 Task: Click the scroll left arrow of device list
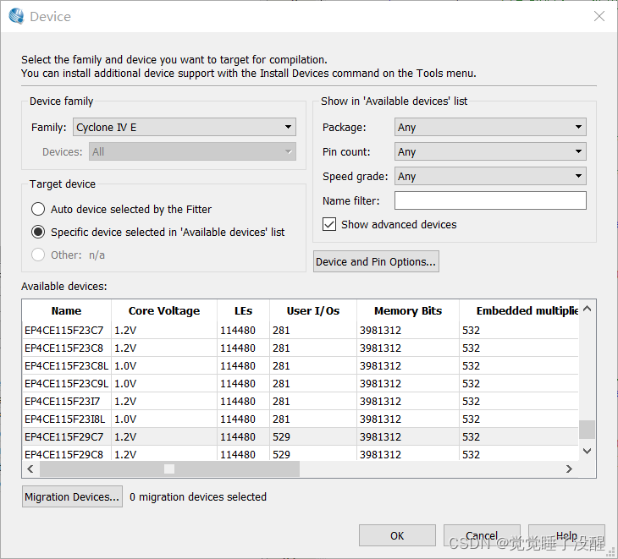click(30, 469)
